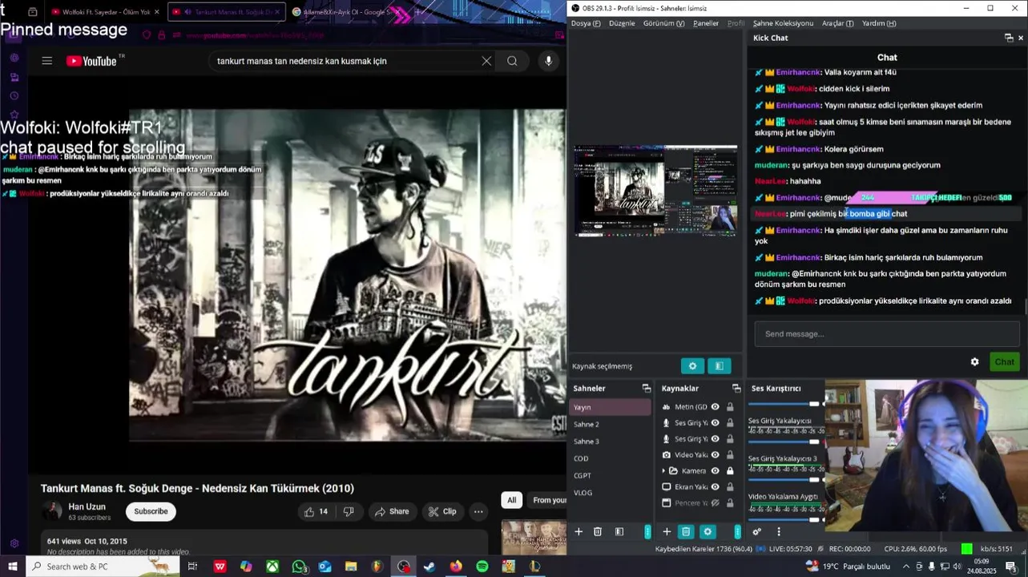Dislike the Tankurt Manas video
The image size is (1028, 577).
point(349,511)
